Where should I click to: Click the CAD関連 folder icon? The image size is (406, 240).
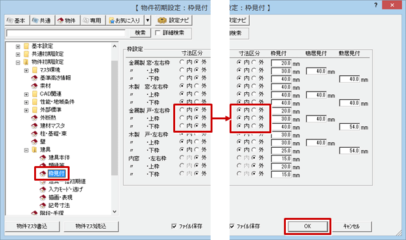click(34, 94)
